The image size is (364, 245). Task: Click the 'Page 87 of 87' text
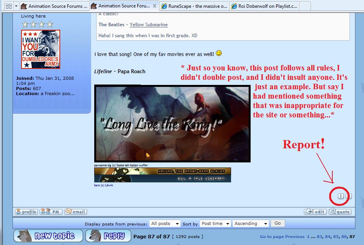pos(152,237)
